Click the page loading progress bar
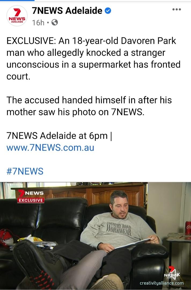The image size is (191, 290). 17,1
